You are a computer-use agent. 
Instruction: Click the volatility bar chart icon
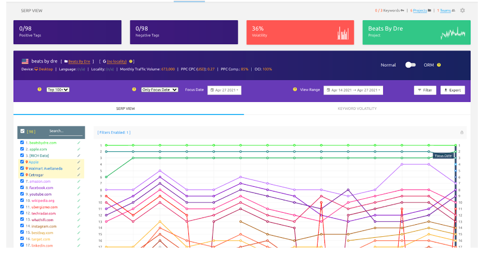pos(343,34)
